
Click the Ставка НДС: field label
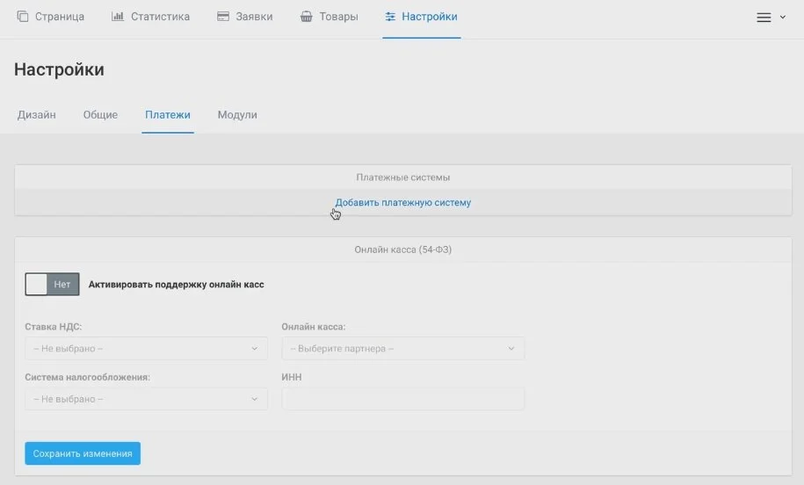pos(54,327)
